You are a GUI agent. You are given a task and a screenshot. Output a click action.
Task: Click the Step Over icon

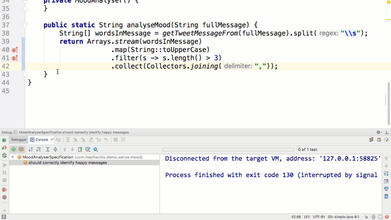[68, 140]
